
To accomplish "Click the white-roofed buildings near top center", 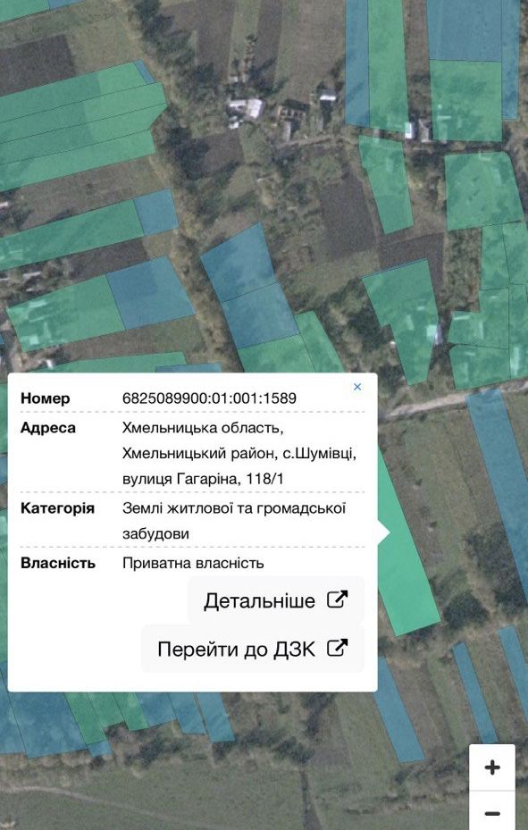I will 246,111.
